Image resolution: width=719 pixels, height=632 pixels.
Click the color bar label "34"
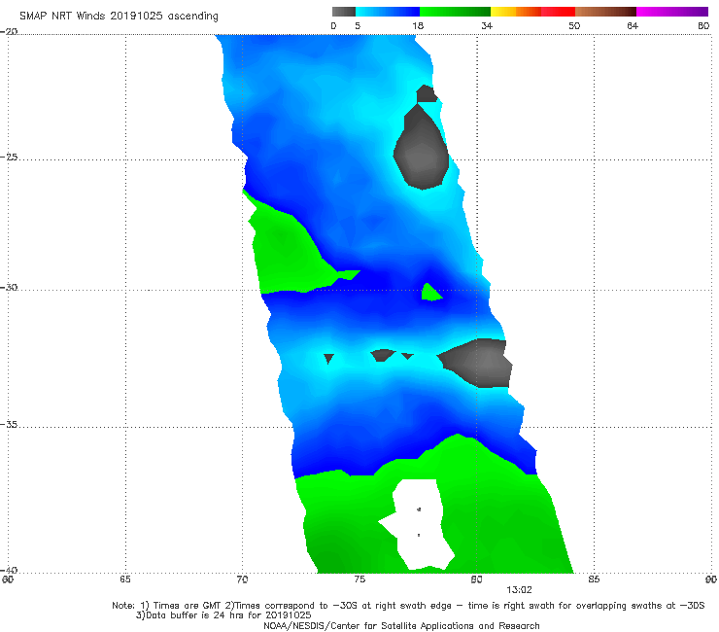click(x=487, y=25)
